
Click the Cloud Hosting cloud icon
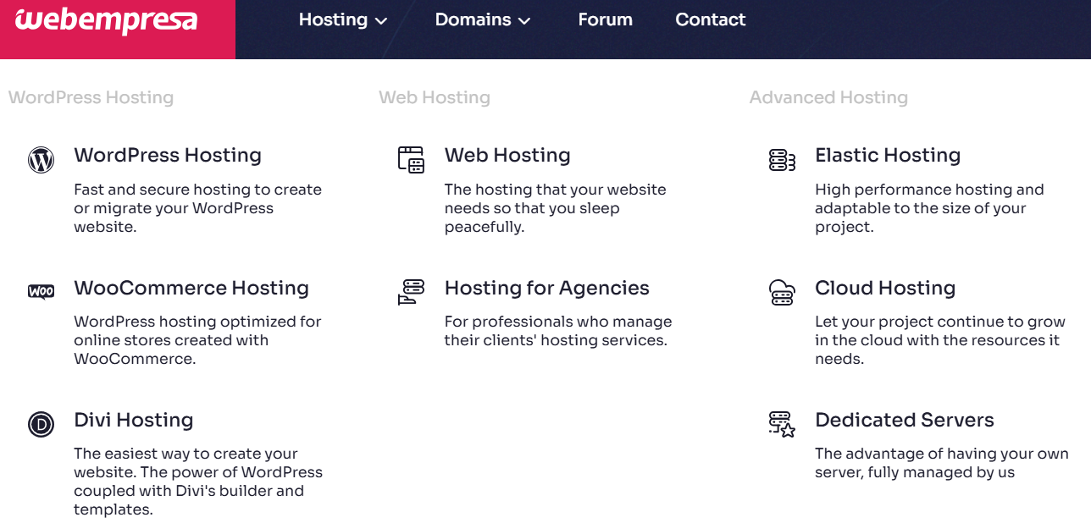tap(782, 291)
